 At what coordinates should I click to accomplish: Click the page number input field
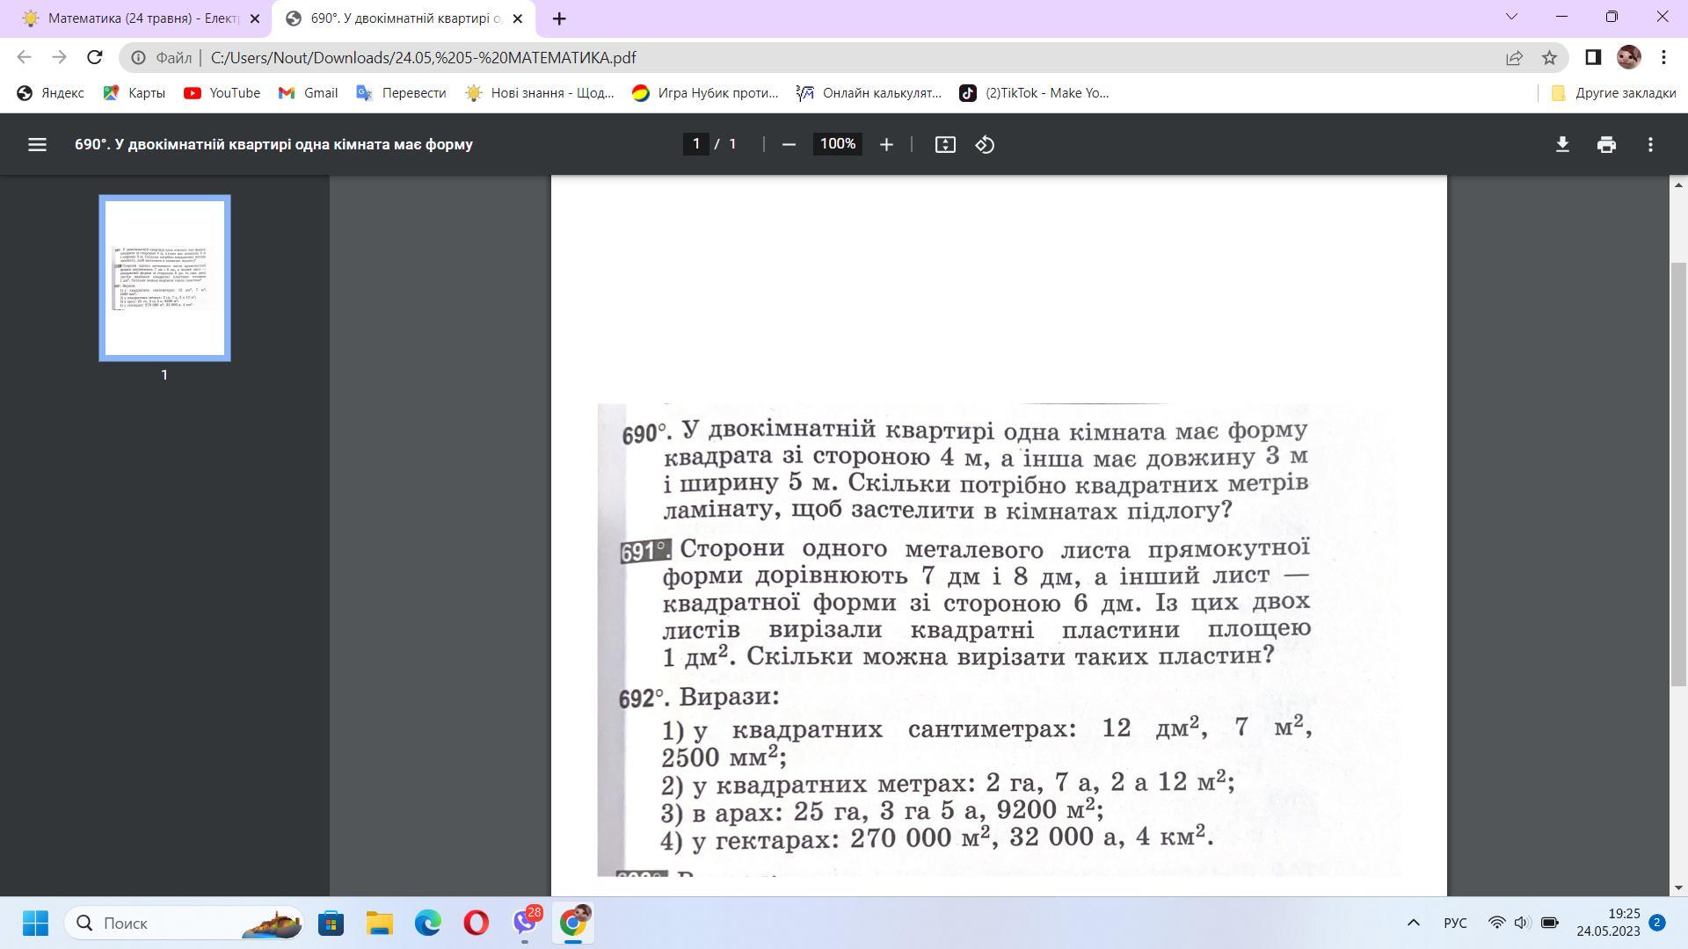(696, 144)
